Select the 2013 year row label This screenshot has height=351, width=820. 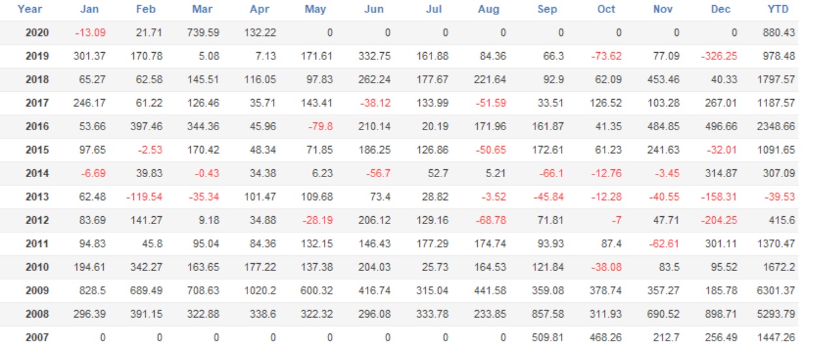[37, 197]
